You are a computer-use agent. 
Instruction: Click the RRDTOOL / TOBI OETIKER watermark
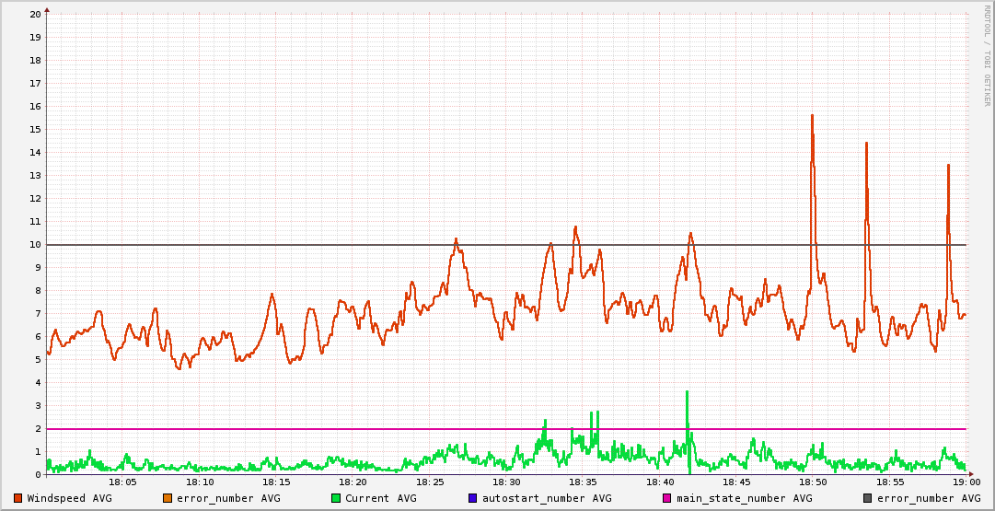[x=987, y=55]
